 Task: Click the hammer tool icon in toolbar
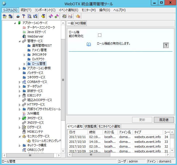[24, 16]
